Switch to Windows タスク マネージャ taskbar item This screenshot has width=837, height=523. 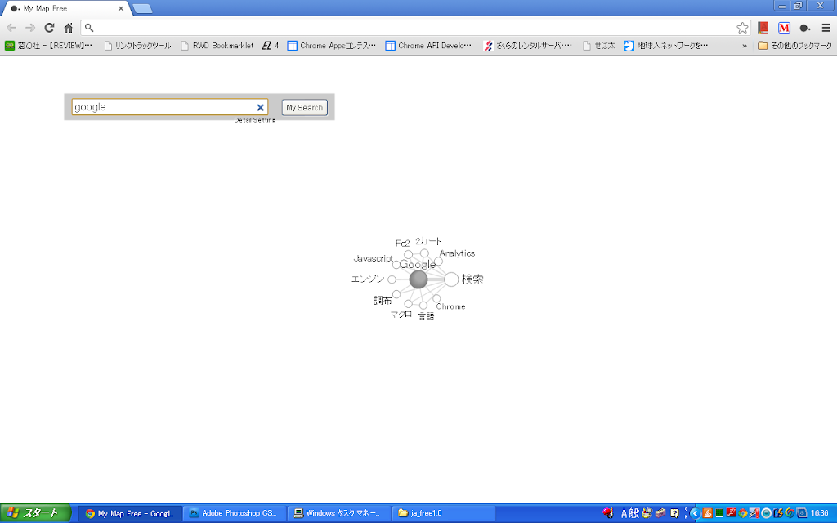338,513
